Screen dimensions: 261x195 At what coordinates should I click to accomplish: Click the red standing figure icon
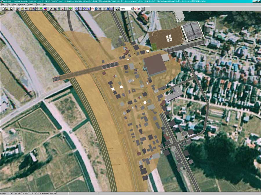[63, 9]
